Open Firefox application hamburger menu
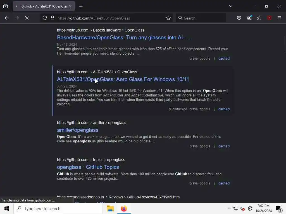Viewport: 286px width, 214px height. [279, 18]
